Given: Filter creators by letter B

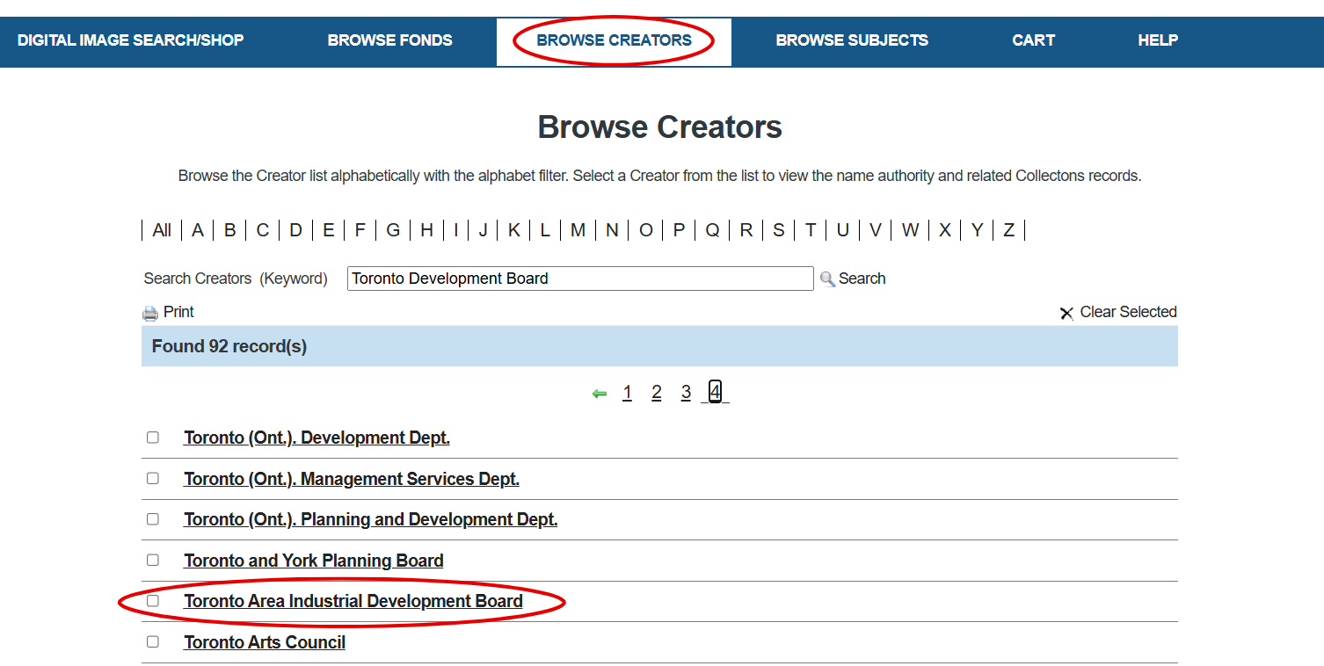Looking at the screenshot, I should click(229, 230).
